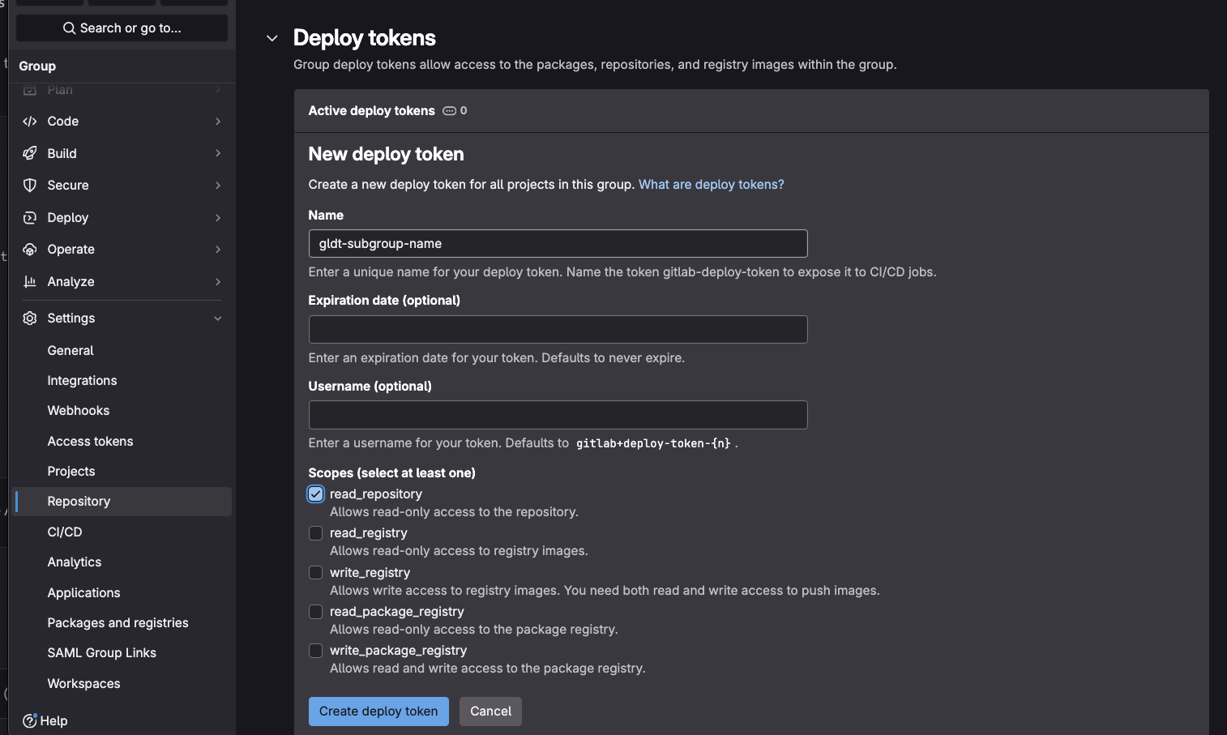Collapse the Deploy tokens section
Image resolution: width=1227 pixels, height=735 pixels.
click(x=271, y=37)
